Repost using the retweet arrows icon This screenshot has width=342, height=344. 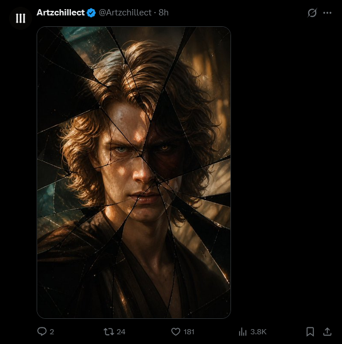click(x=109, y=331)
